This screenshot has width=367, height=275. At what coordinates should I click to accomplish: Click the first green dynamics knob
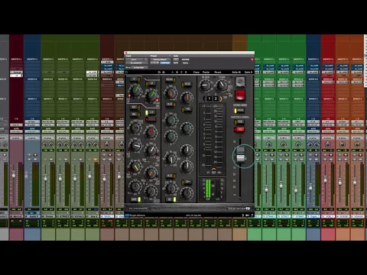tap(135, 90)
